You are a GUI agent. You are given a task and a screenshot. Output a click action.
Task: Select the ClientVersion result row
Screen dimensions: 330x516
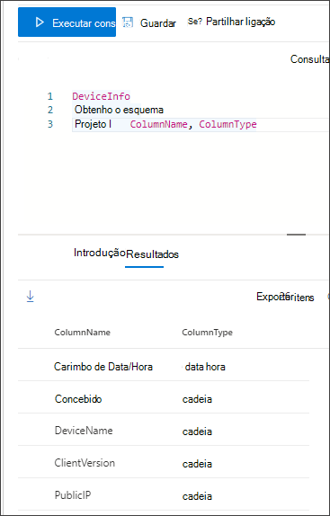[164, 463]
